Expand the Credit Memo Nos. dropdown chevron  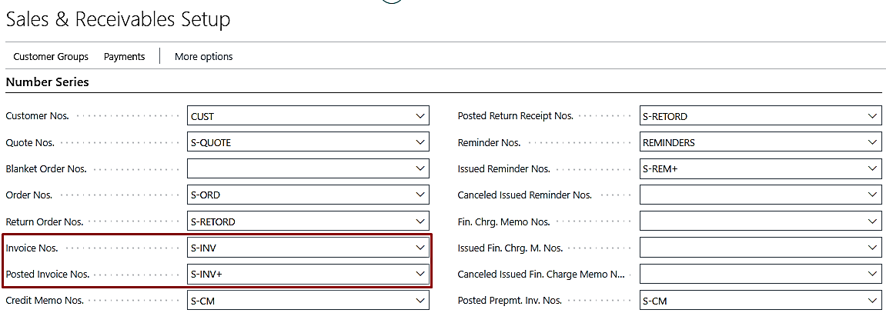tap(420, 300)
